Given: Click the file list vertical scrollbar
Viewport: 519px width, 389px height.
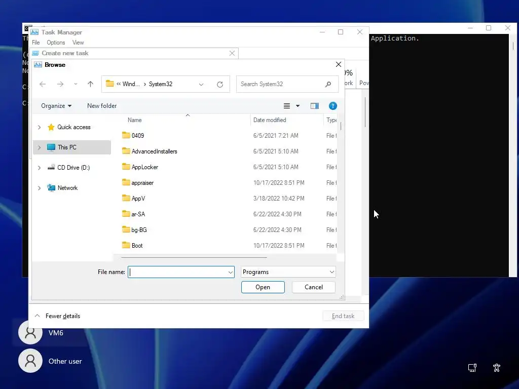Looking at the screenshot, I should click(x=341, y=126).
